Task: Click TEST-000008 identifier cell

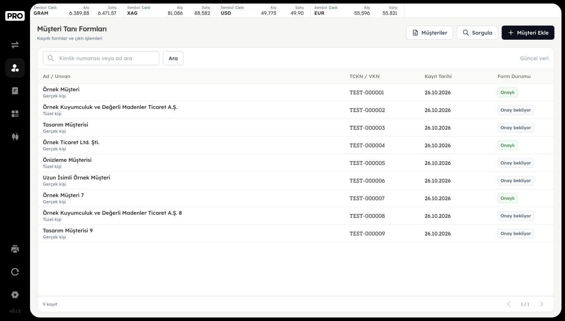Action: [x=367, y=216]
